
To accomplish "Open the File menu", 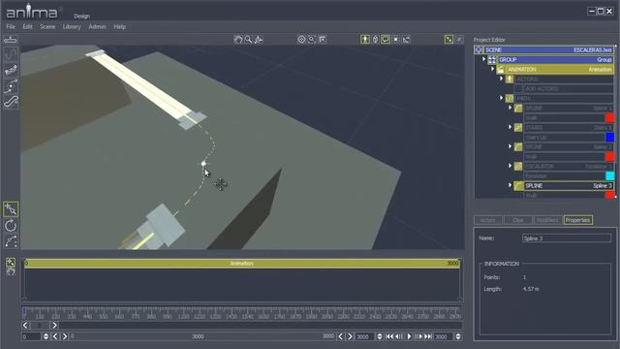I will pyautogui.click(x=11, y=26).
